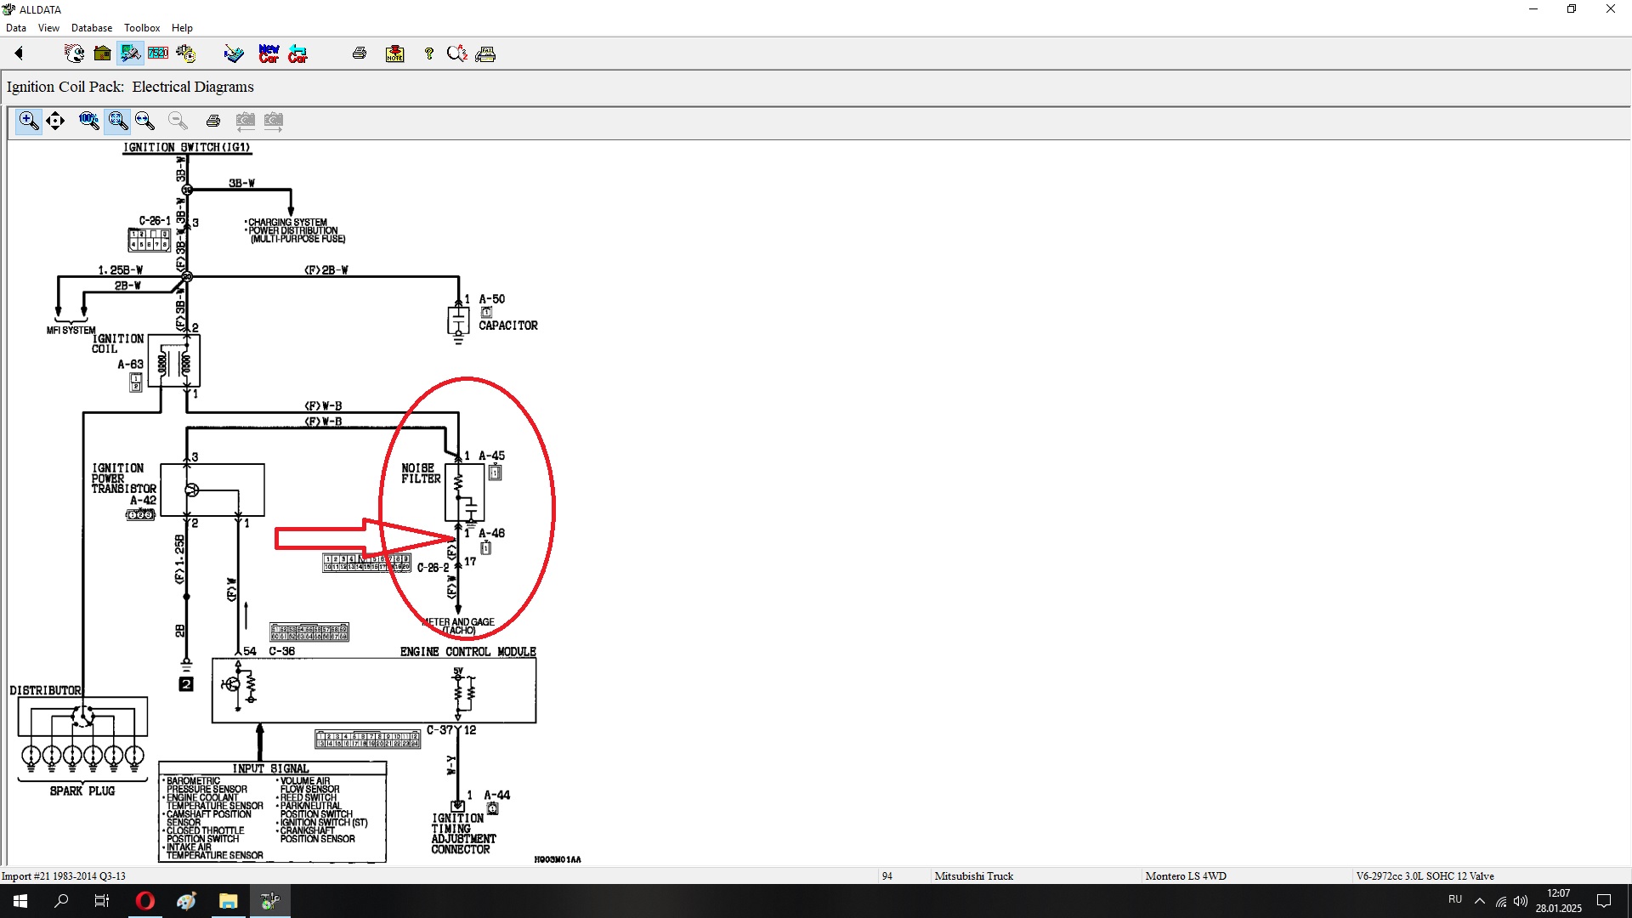The width and height of the screenshot is (1632, 918).
Task: Click the house home icon
Action: coord(102,54)
